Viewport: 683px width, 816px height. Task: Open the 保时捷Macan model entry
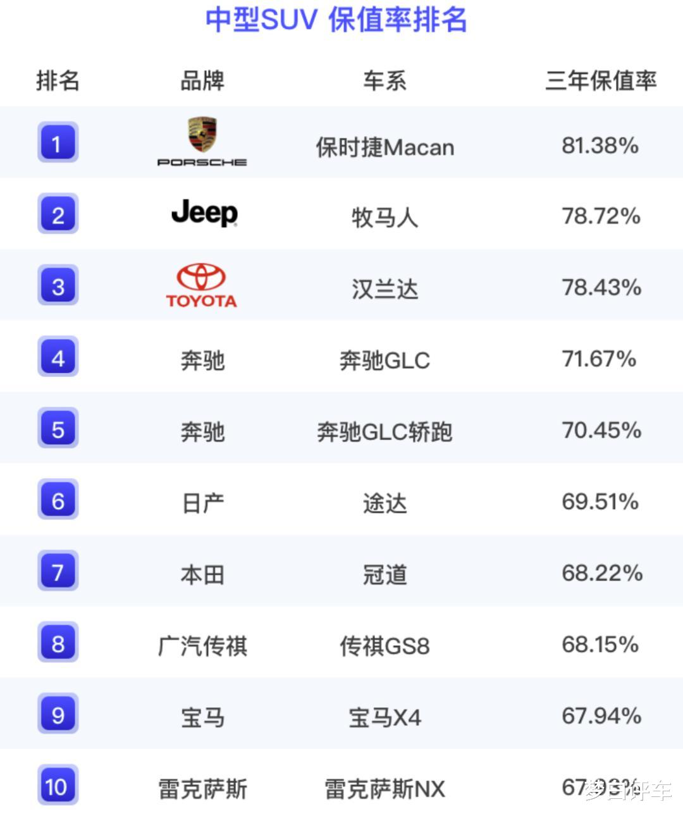tap(385, 147)
